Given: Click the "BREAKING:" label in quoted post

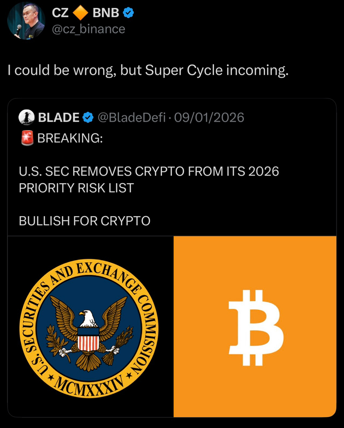Looking at the screenshot, I should pos(70,138).
